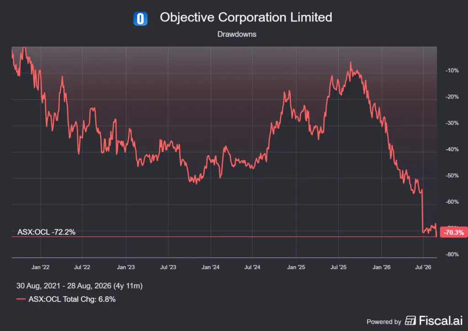Click the red legend line swatch
Screen dimensions: 468x331
pos(21,299)
